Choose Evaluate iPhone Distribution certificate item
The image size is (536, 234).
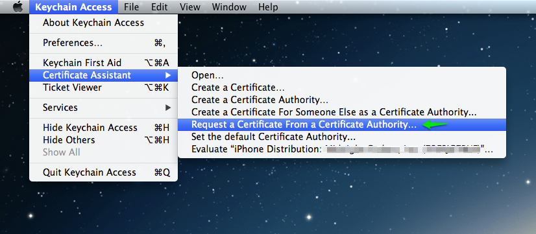pos(342,150)
